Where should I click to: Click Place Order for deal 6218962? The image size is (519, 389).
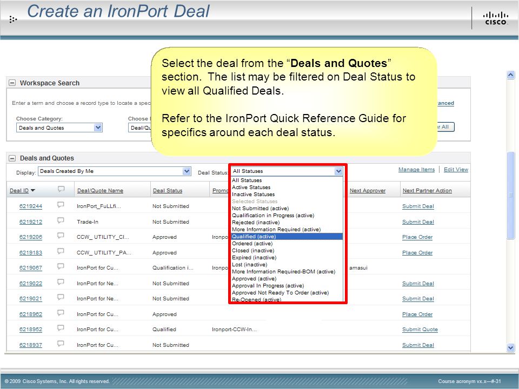click(417, 314)
